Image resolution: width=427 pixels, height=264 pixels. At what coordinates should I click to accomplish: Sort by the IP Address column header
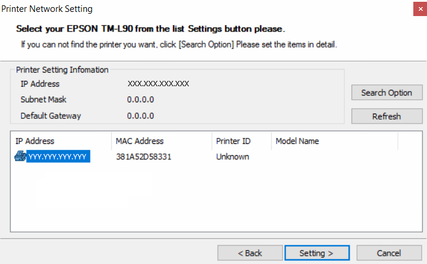click(61, 141)
